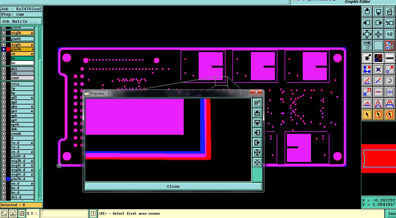Screen dimensions: 396x218
Task: Toggle display checkbox for layer ss
Action: [x=4, y=54]
